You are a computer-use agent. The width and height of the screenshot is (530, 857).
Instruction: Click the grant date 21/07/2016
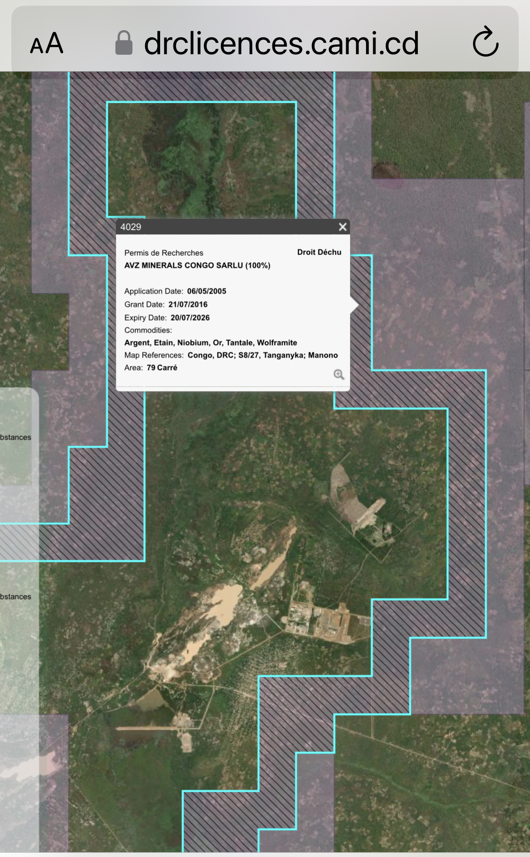point(188,305)
